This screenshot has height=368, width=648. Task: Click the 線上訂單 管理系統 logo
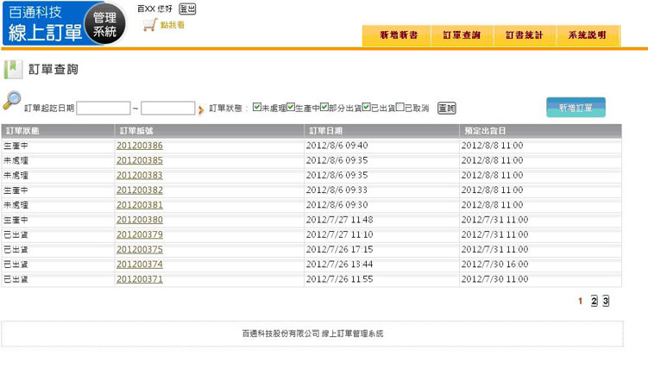click(x=64, y=23)
